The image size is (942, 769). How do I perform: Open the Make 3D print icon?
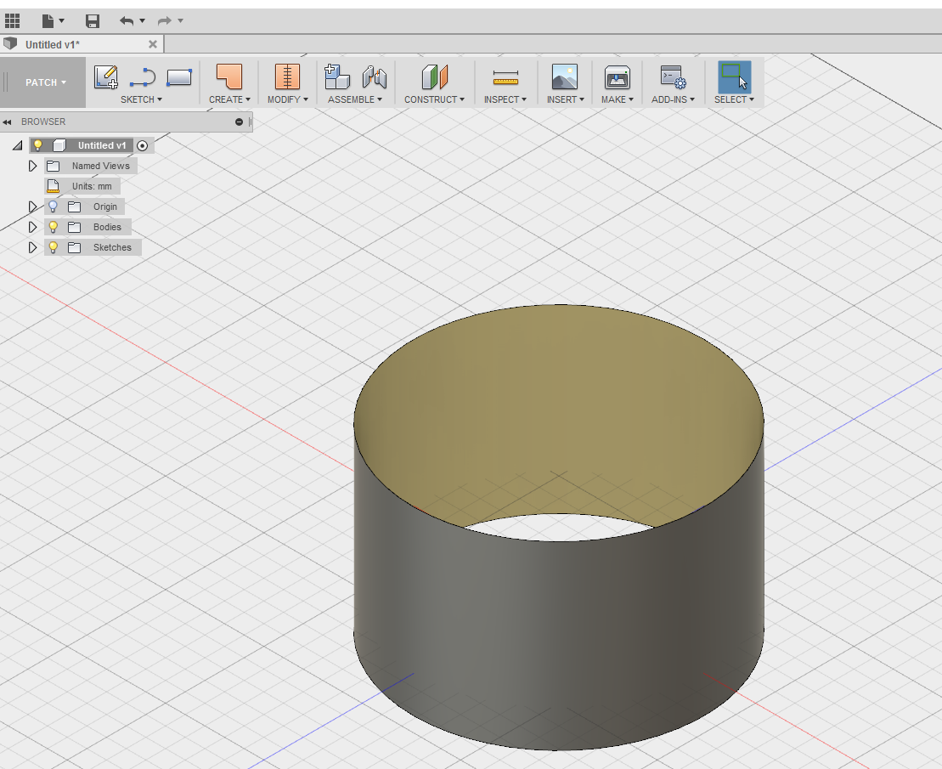click(617, 77)
